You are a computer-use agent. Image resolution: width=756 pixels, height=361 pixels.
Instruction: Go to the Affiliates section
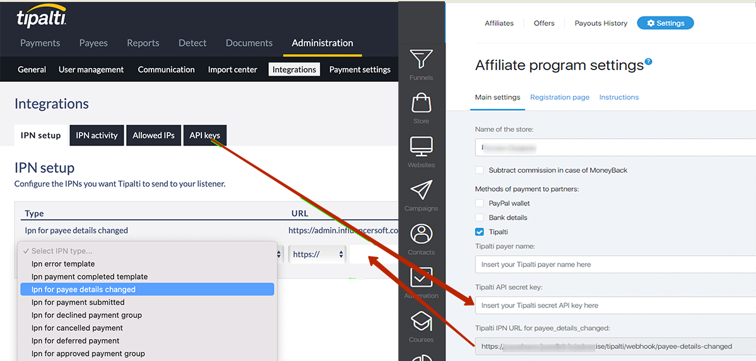pos(499,23)
